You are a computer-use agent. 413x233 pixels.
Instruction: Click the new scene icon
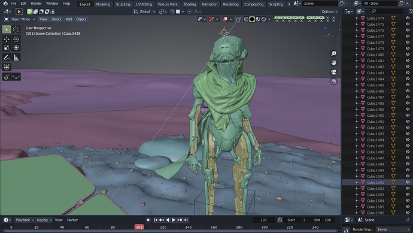341,4
